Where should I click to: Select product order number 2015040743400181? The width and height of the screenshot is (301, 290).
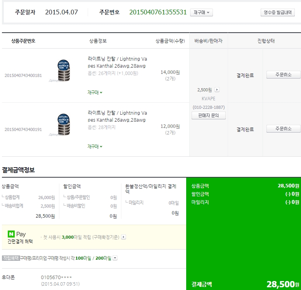[x=23, y=75]
